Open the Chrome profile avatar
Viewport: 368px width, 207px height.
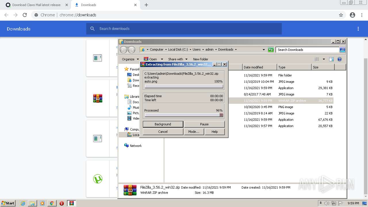pos(352,15)
